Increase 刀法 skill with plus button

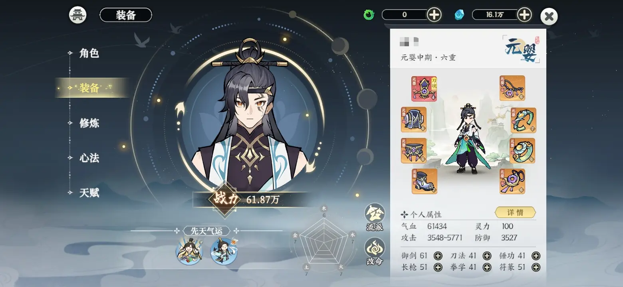[x=487, y=256]
